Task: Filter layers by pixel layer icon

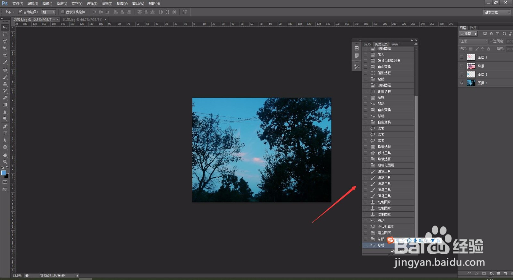Action: 485,34
